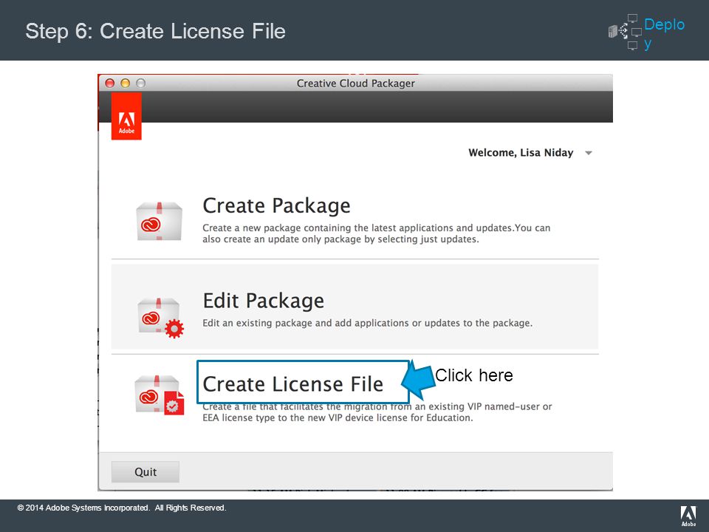Click the Creative Cloud Packager title text

tap(355, 83)
